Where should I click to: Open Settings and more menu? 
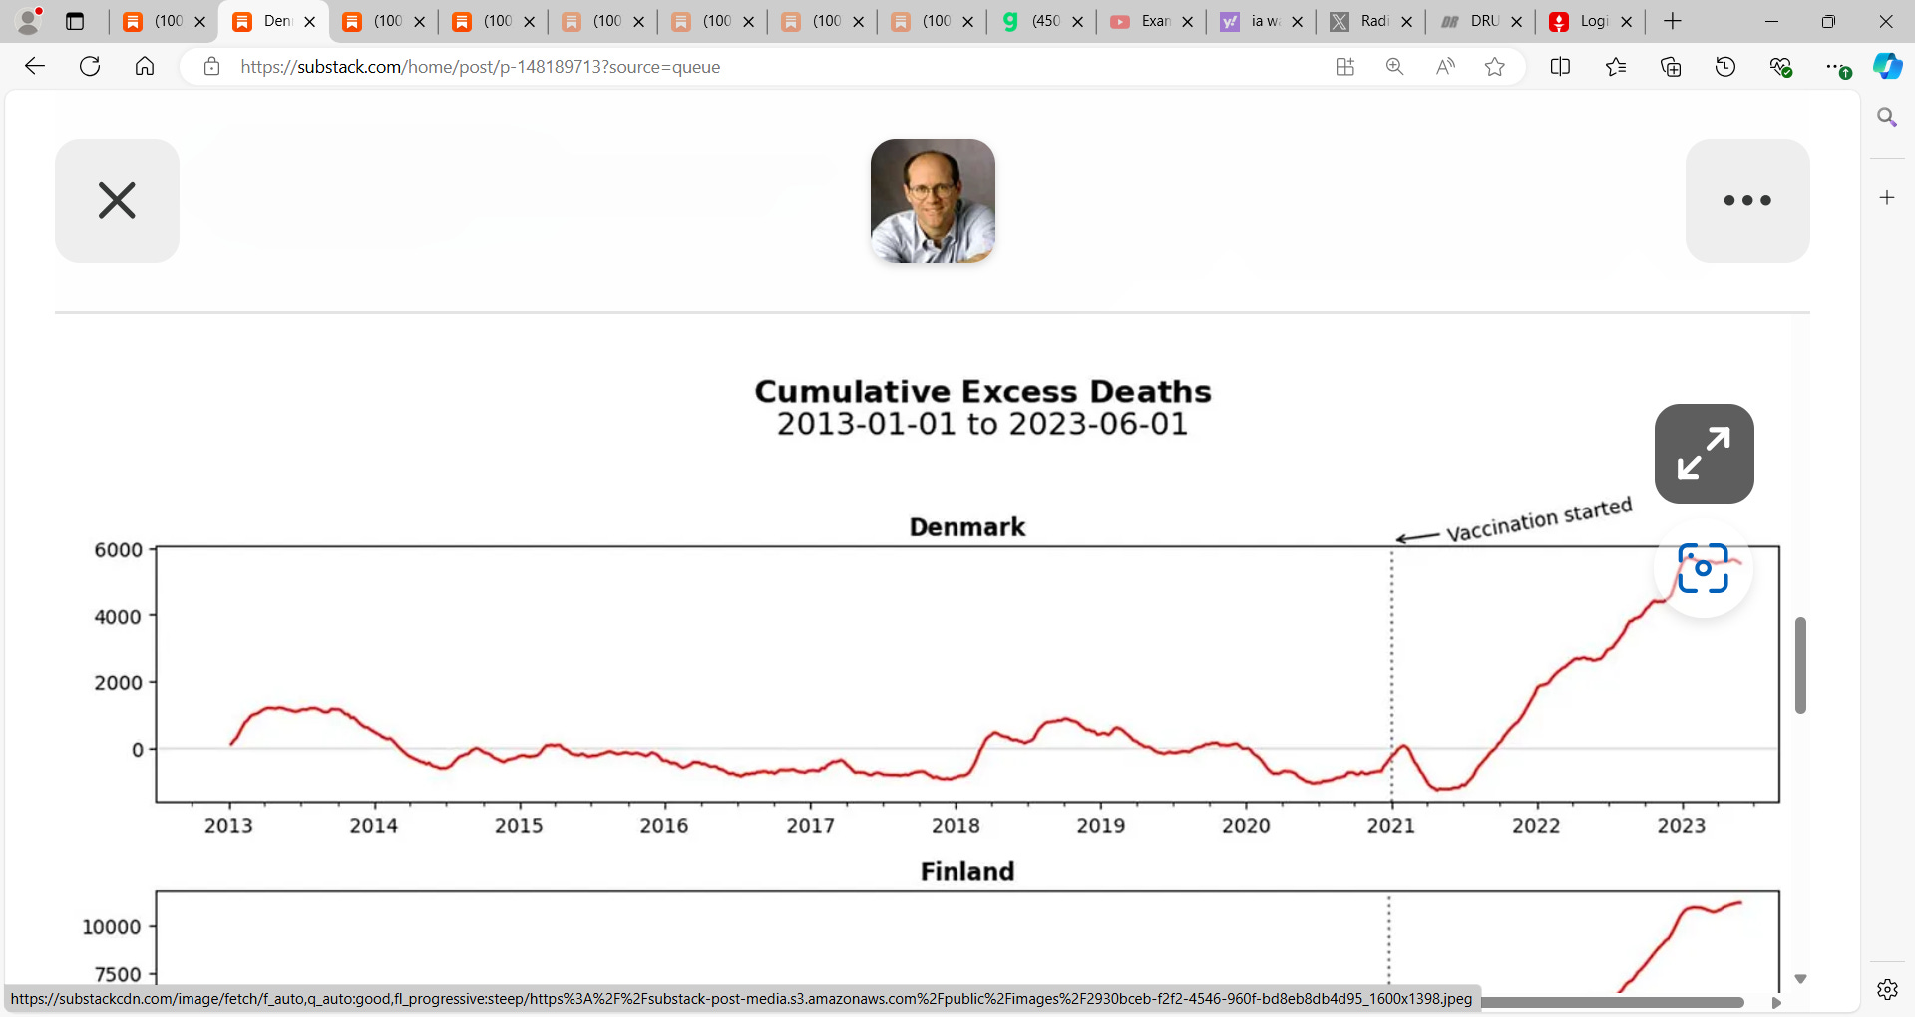[x=1835, y=67]
